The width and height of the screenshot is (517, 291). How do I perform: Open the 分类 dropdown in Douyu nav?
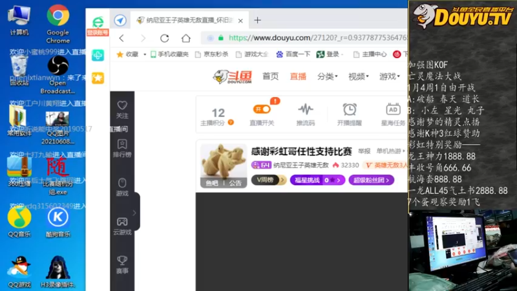pos(328,76)
